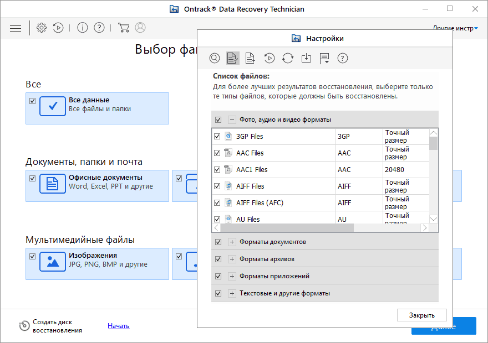Open settings gear in main toolbar

click(42, 28)
